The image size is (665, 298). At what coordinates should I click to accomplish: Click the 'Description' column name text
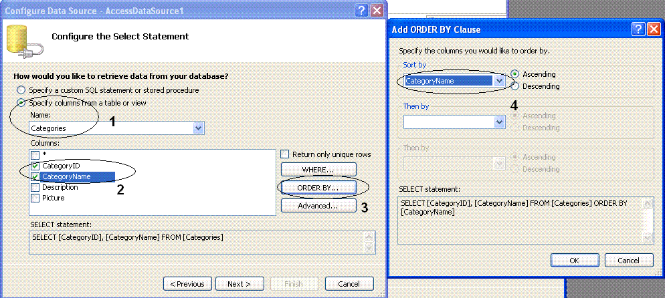[x=60, y=187]
